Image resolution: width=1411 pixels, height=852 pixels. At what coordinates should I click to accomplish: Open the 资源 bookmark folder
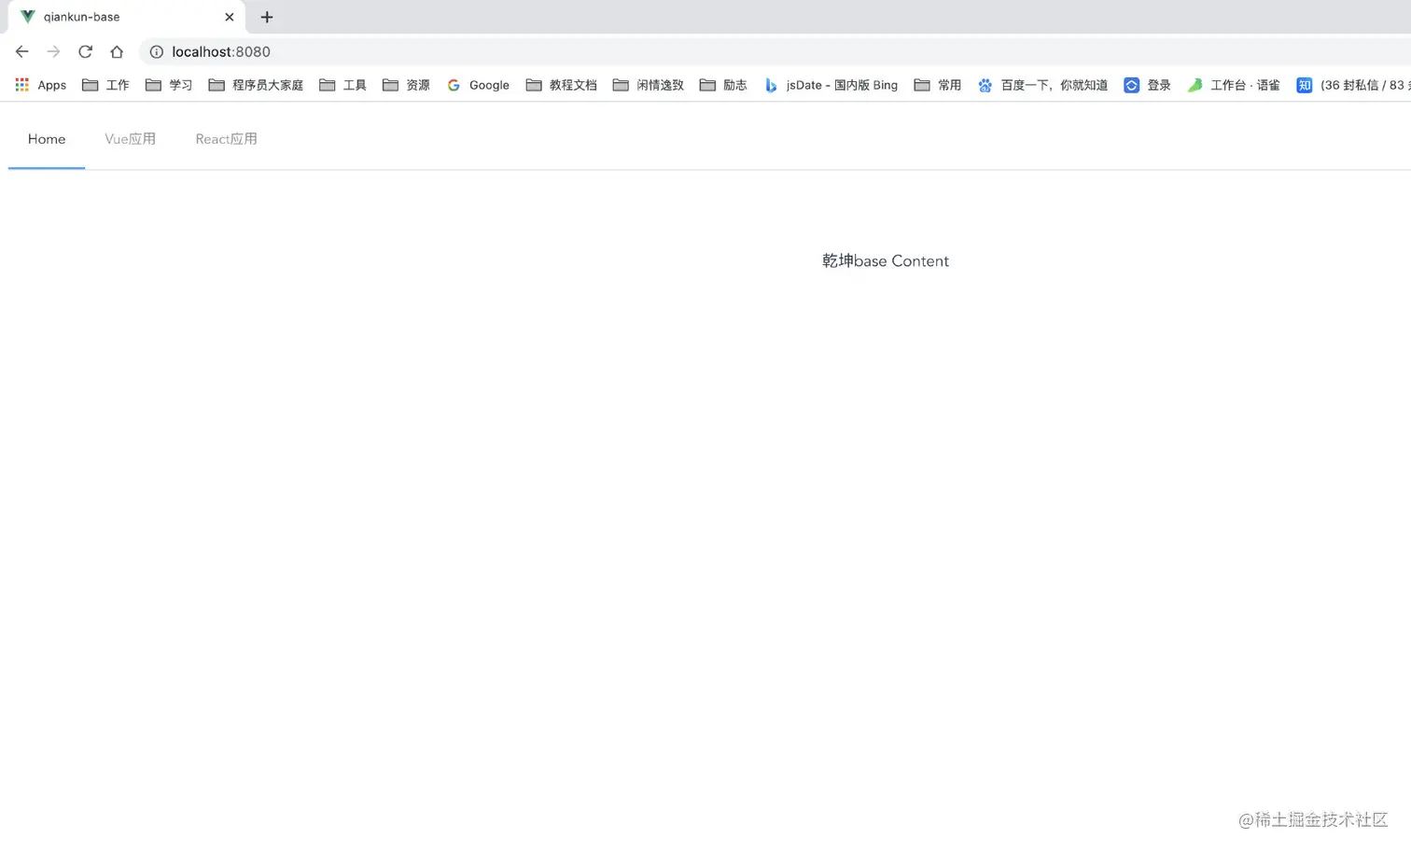click(x=406, y=85)
